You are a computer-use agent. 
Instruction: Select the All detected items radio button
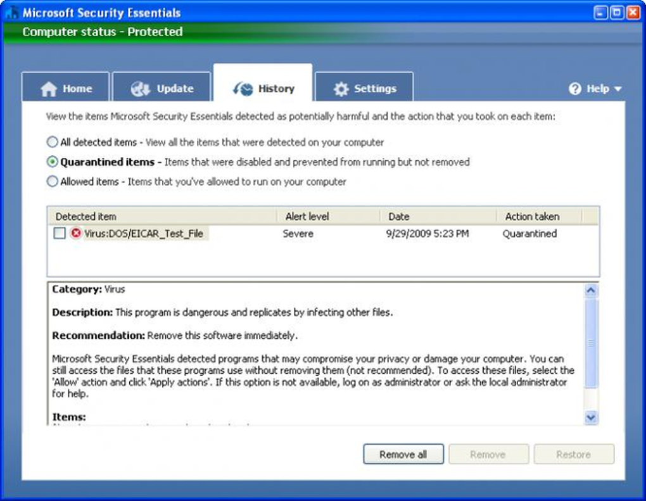click(x=53, y=142)
